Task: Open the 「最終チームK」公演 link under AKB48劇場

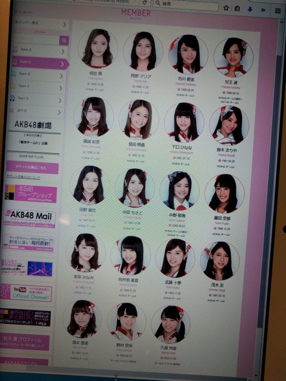Action: [33, 142]
